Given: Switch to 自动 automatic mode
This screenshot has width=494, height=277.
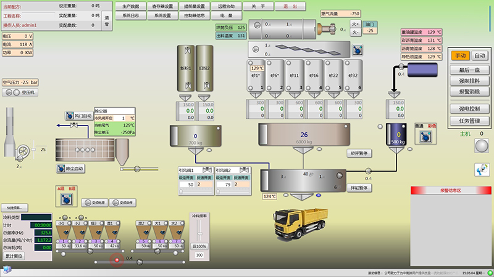Looking at the screenshot, I should coord(480,55).
